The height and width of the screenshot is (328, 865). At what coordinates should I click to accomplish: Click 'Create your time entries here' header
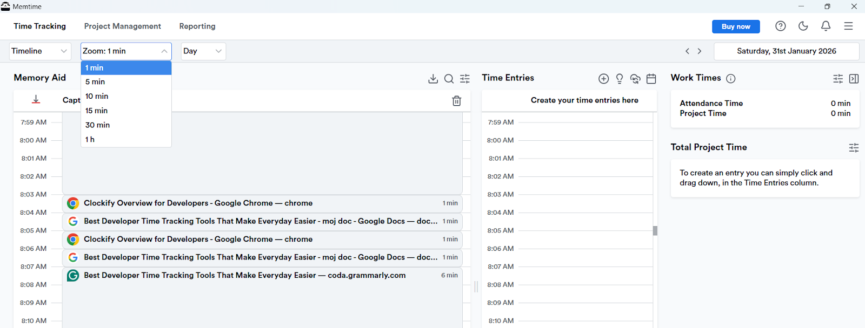click(584, 100)
